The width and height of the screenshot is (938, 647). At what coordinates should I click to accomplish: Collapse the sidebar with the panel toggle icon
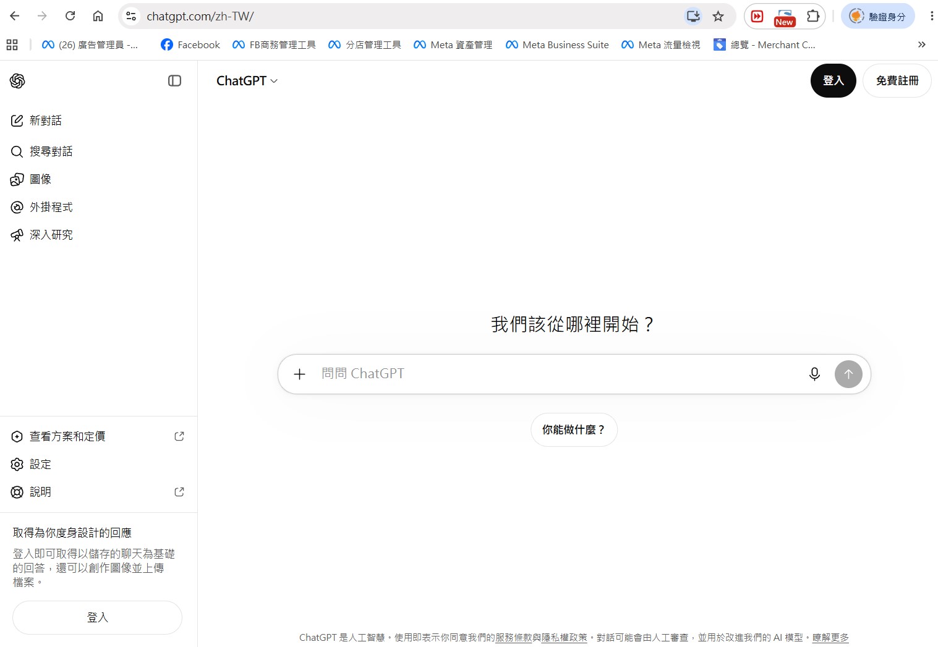click(x=174, y=81)
